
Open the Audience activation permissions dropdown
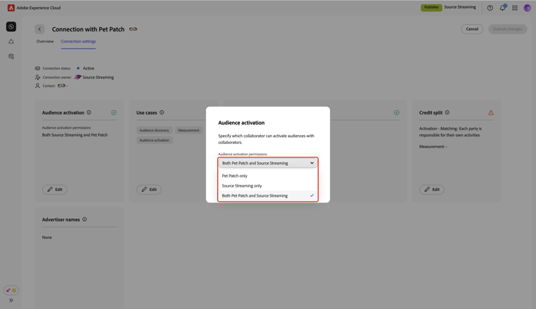pos(268,163)
